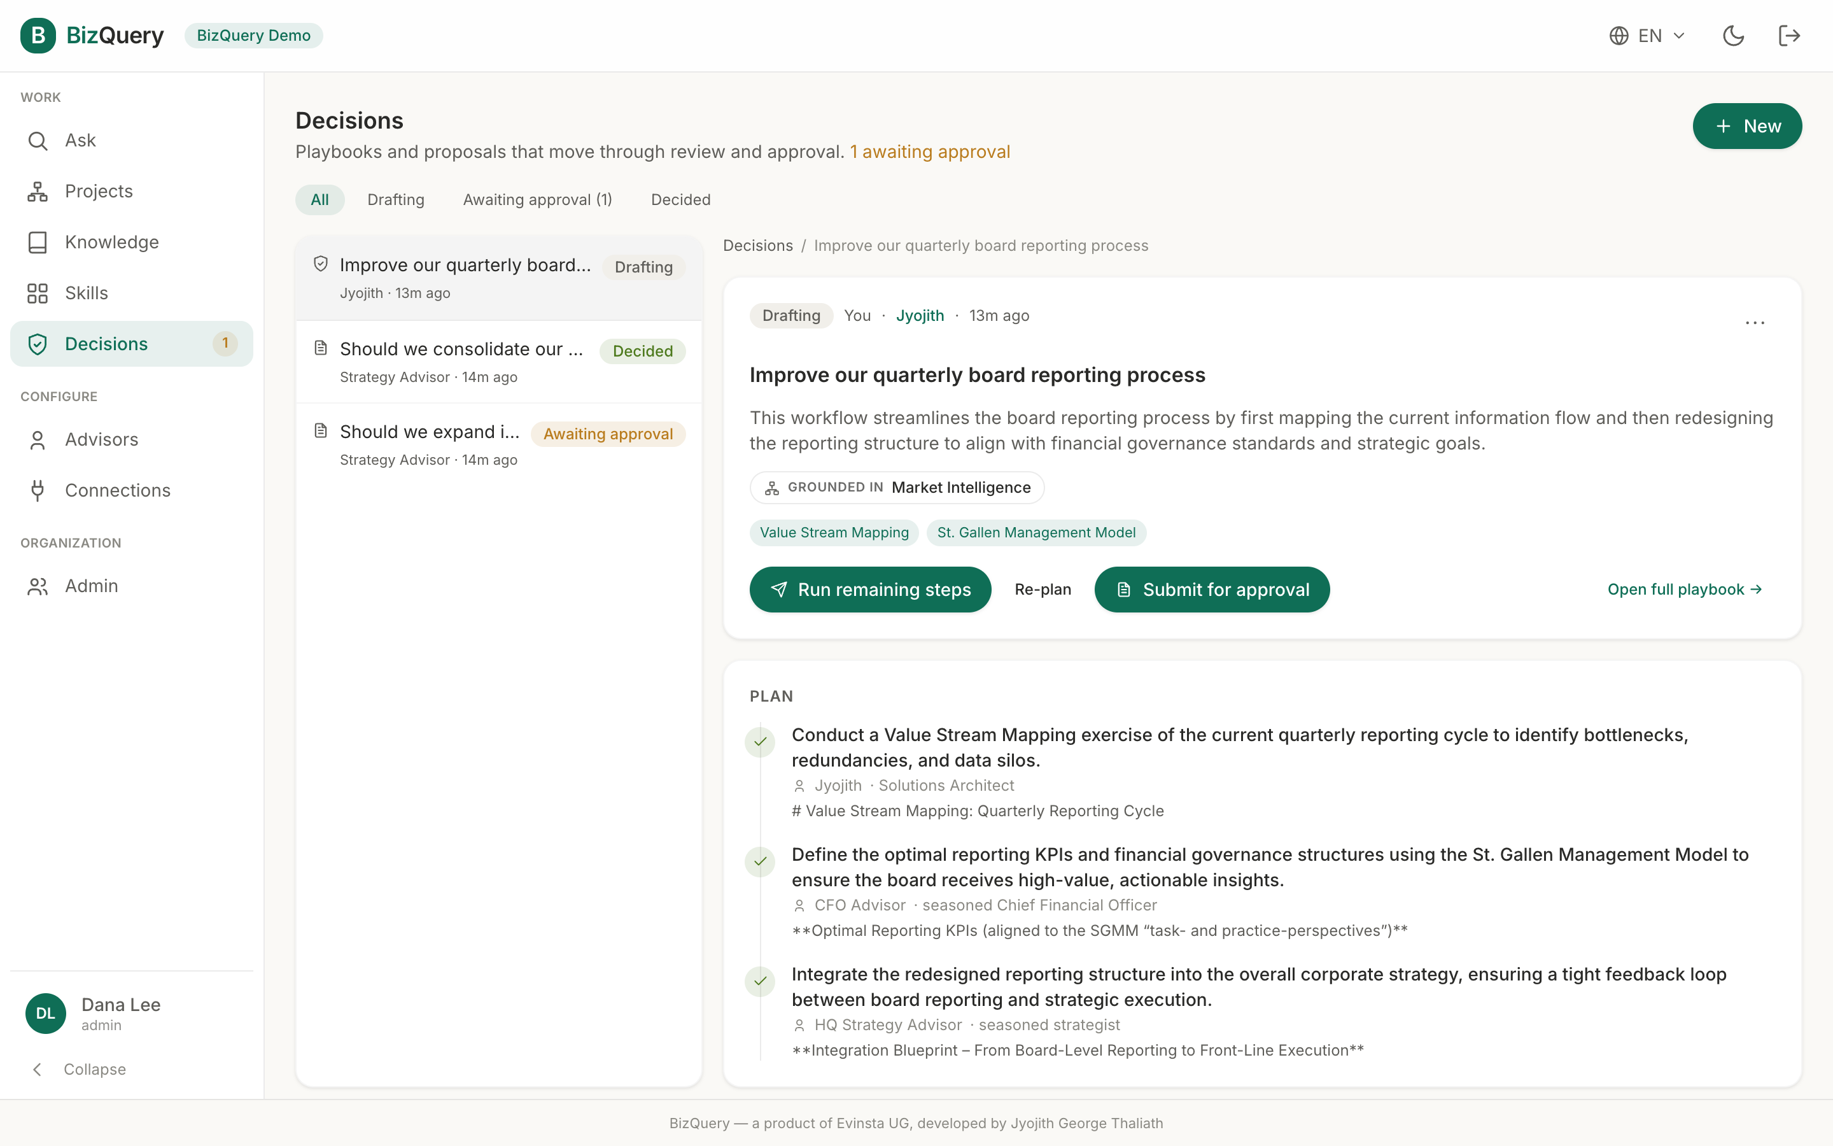Click the Decided status badge
The image size is (1833, 1146).
[642, 351]
